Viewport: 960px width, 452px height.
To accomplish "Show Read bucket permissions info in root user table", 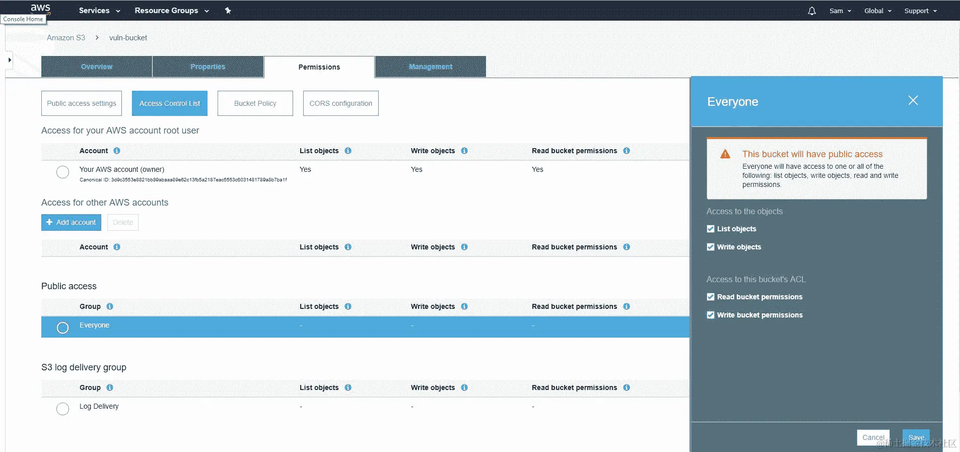I will pos(627,151).
